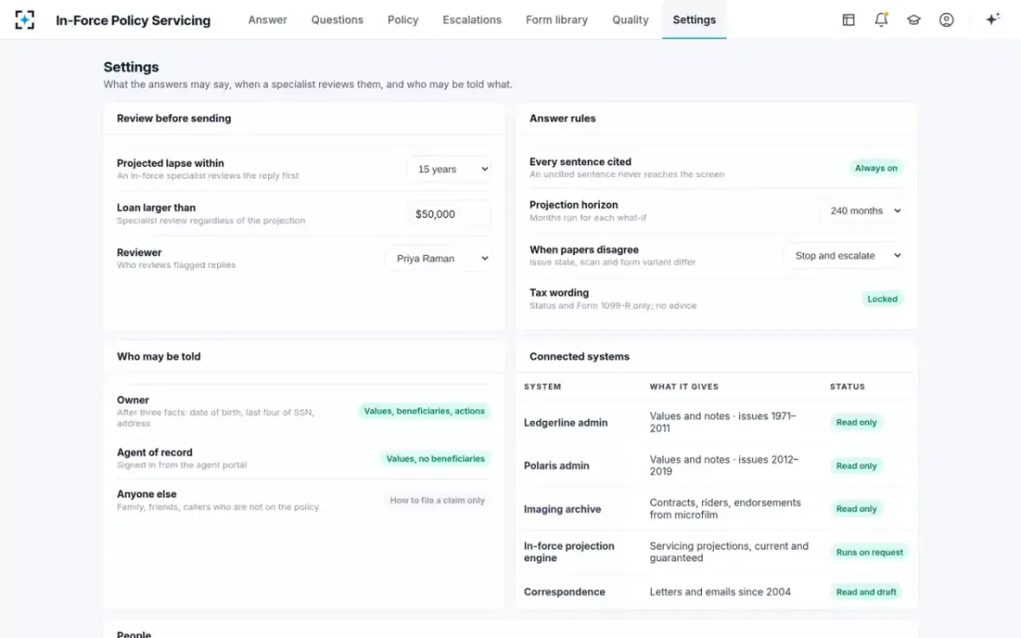Click Contracts, riders, endorsements from microfilm text
This screenshot has height=638, width=1021.
(726, 509)
